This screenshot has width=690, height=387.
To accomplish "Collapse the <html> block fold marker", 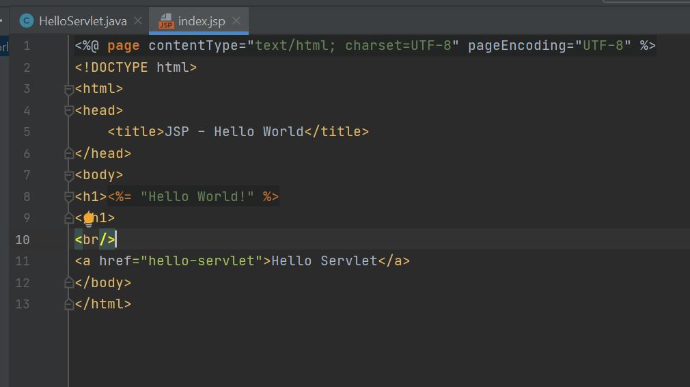I will pos(68,90).
